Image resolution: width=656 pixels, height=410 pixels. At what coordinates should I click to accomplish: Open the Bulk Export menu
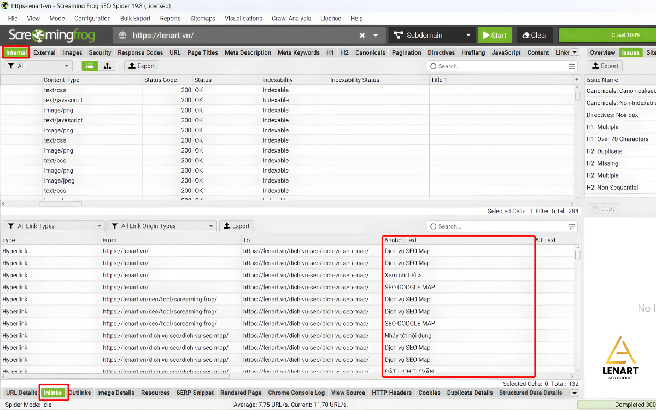point(135,18)
